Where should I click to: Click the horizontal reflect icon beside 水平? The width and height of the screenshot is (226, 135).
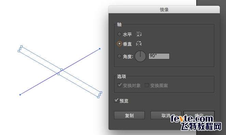click(x=139, y=34)
